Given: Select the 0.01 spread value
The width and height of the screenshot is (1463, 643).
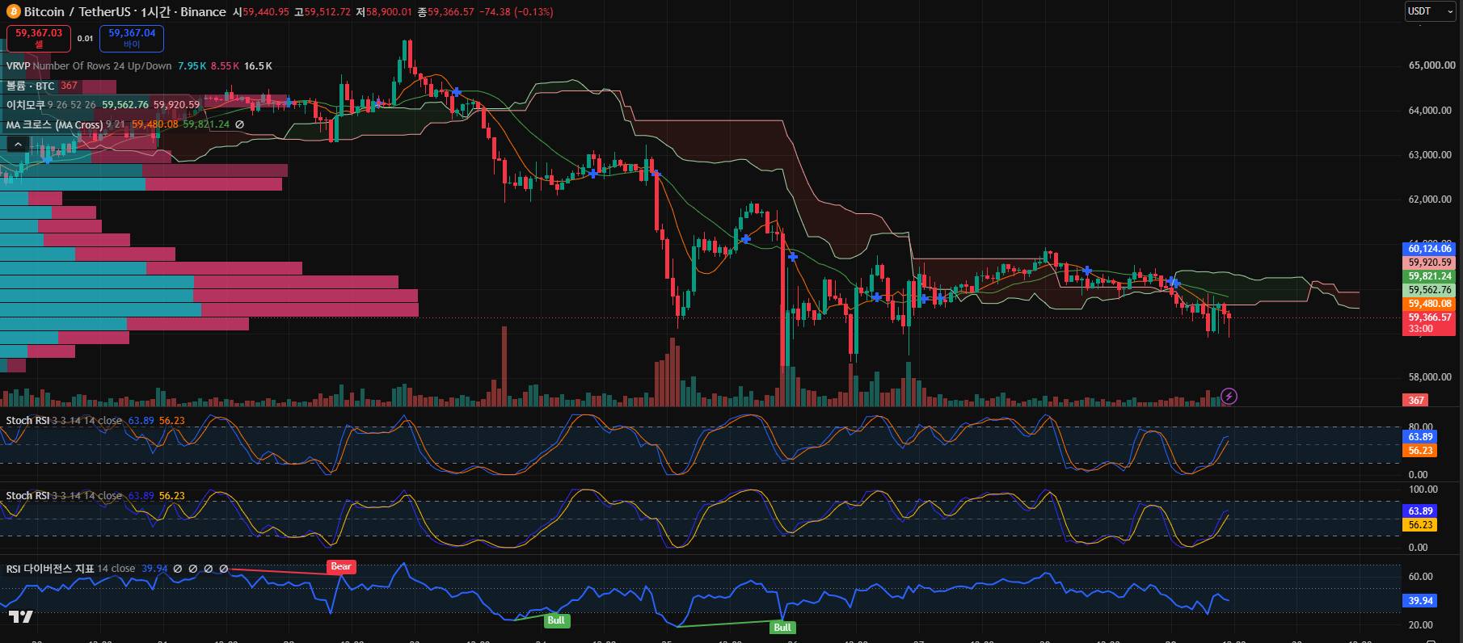Looking at the screenshot, I should [x=85, y=38].
